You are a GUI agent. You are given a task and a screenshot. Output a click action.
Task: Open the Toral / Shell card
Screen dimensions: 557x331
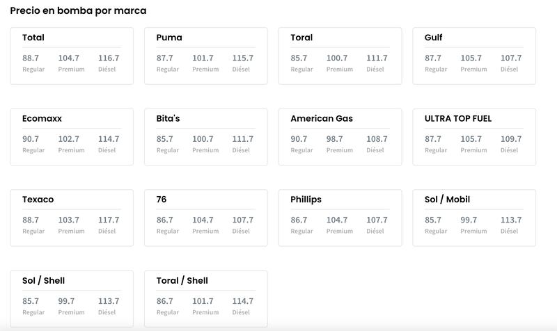click(x=206, y=299)
